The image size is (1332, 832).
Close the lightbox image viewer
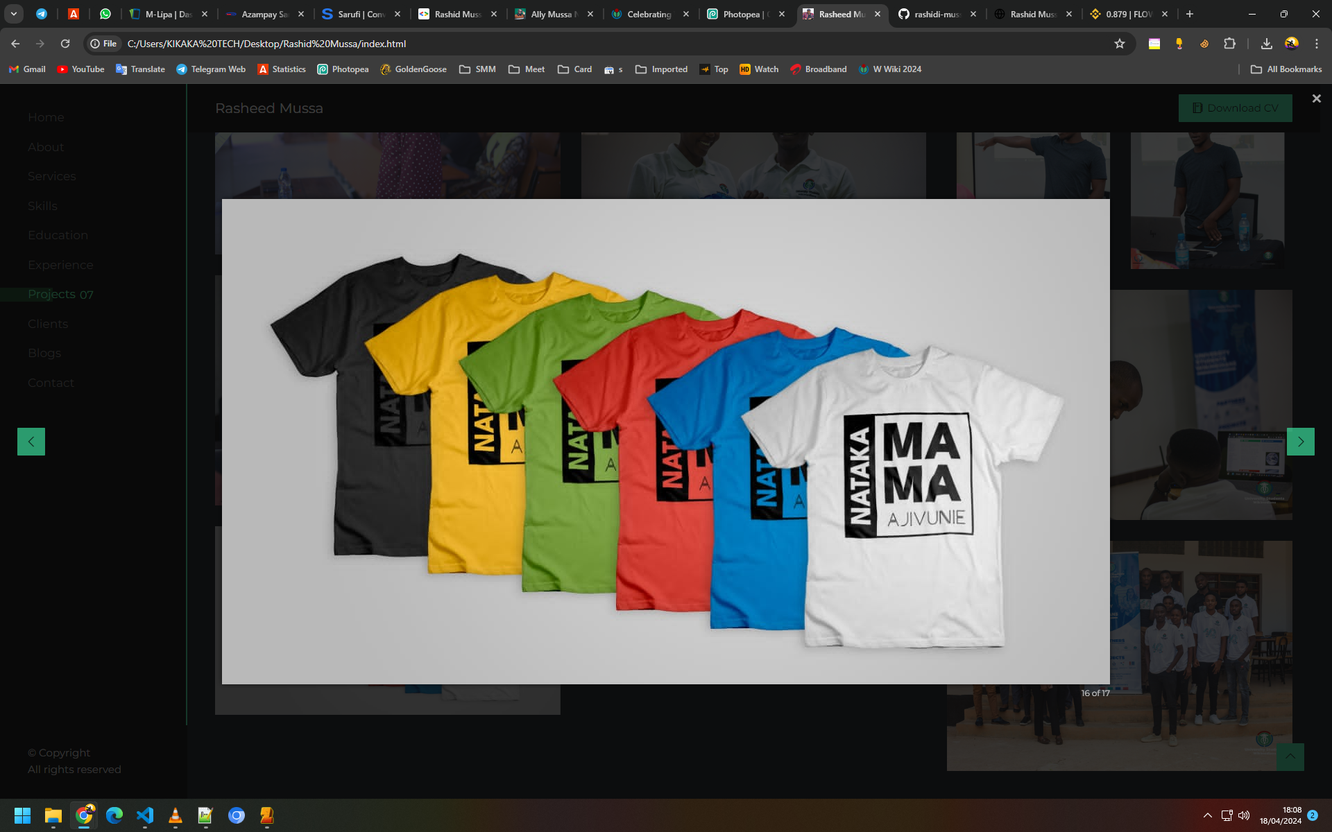coord(1316,98)
